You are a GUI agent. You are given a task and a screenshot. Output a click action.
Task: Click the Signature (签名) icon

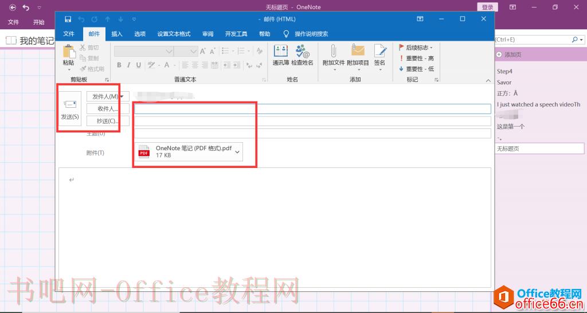tap(379, 51)
